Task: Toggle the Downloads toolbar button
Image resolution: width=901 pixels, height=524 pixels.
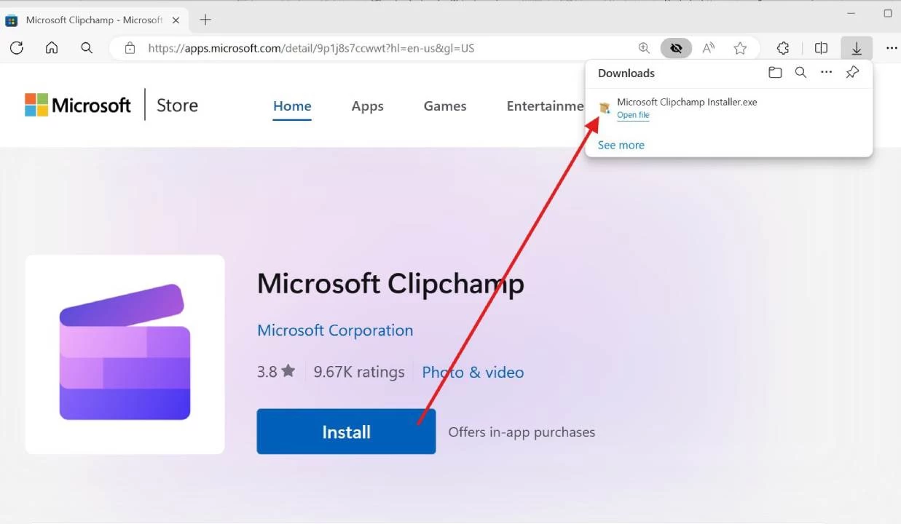Action: (857, 48)
